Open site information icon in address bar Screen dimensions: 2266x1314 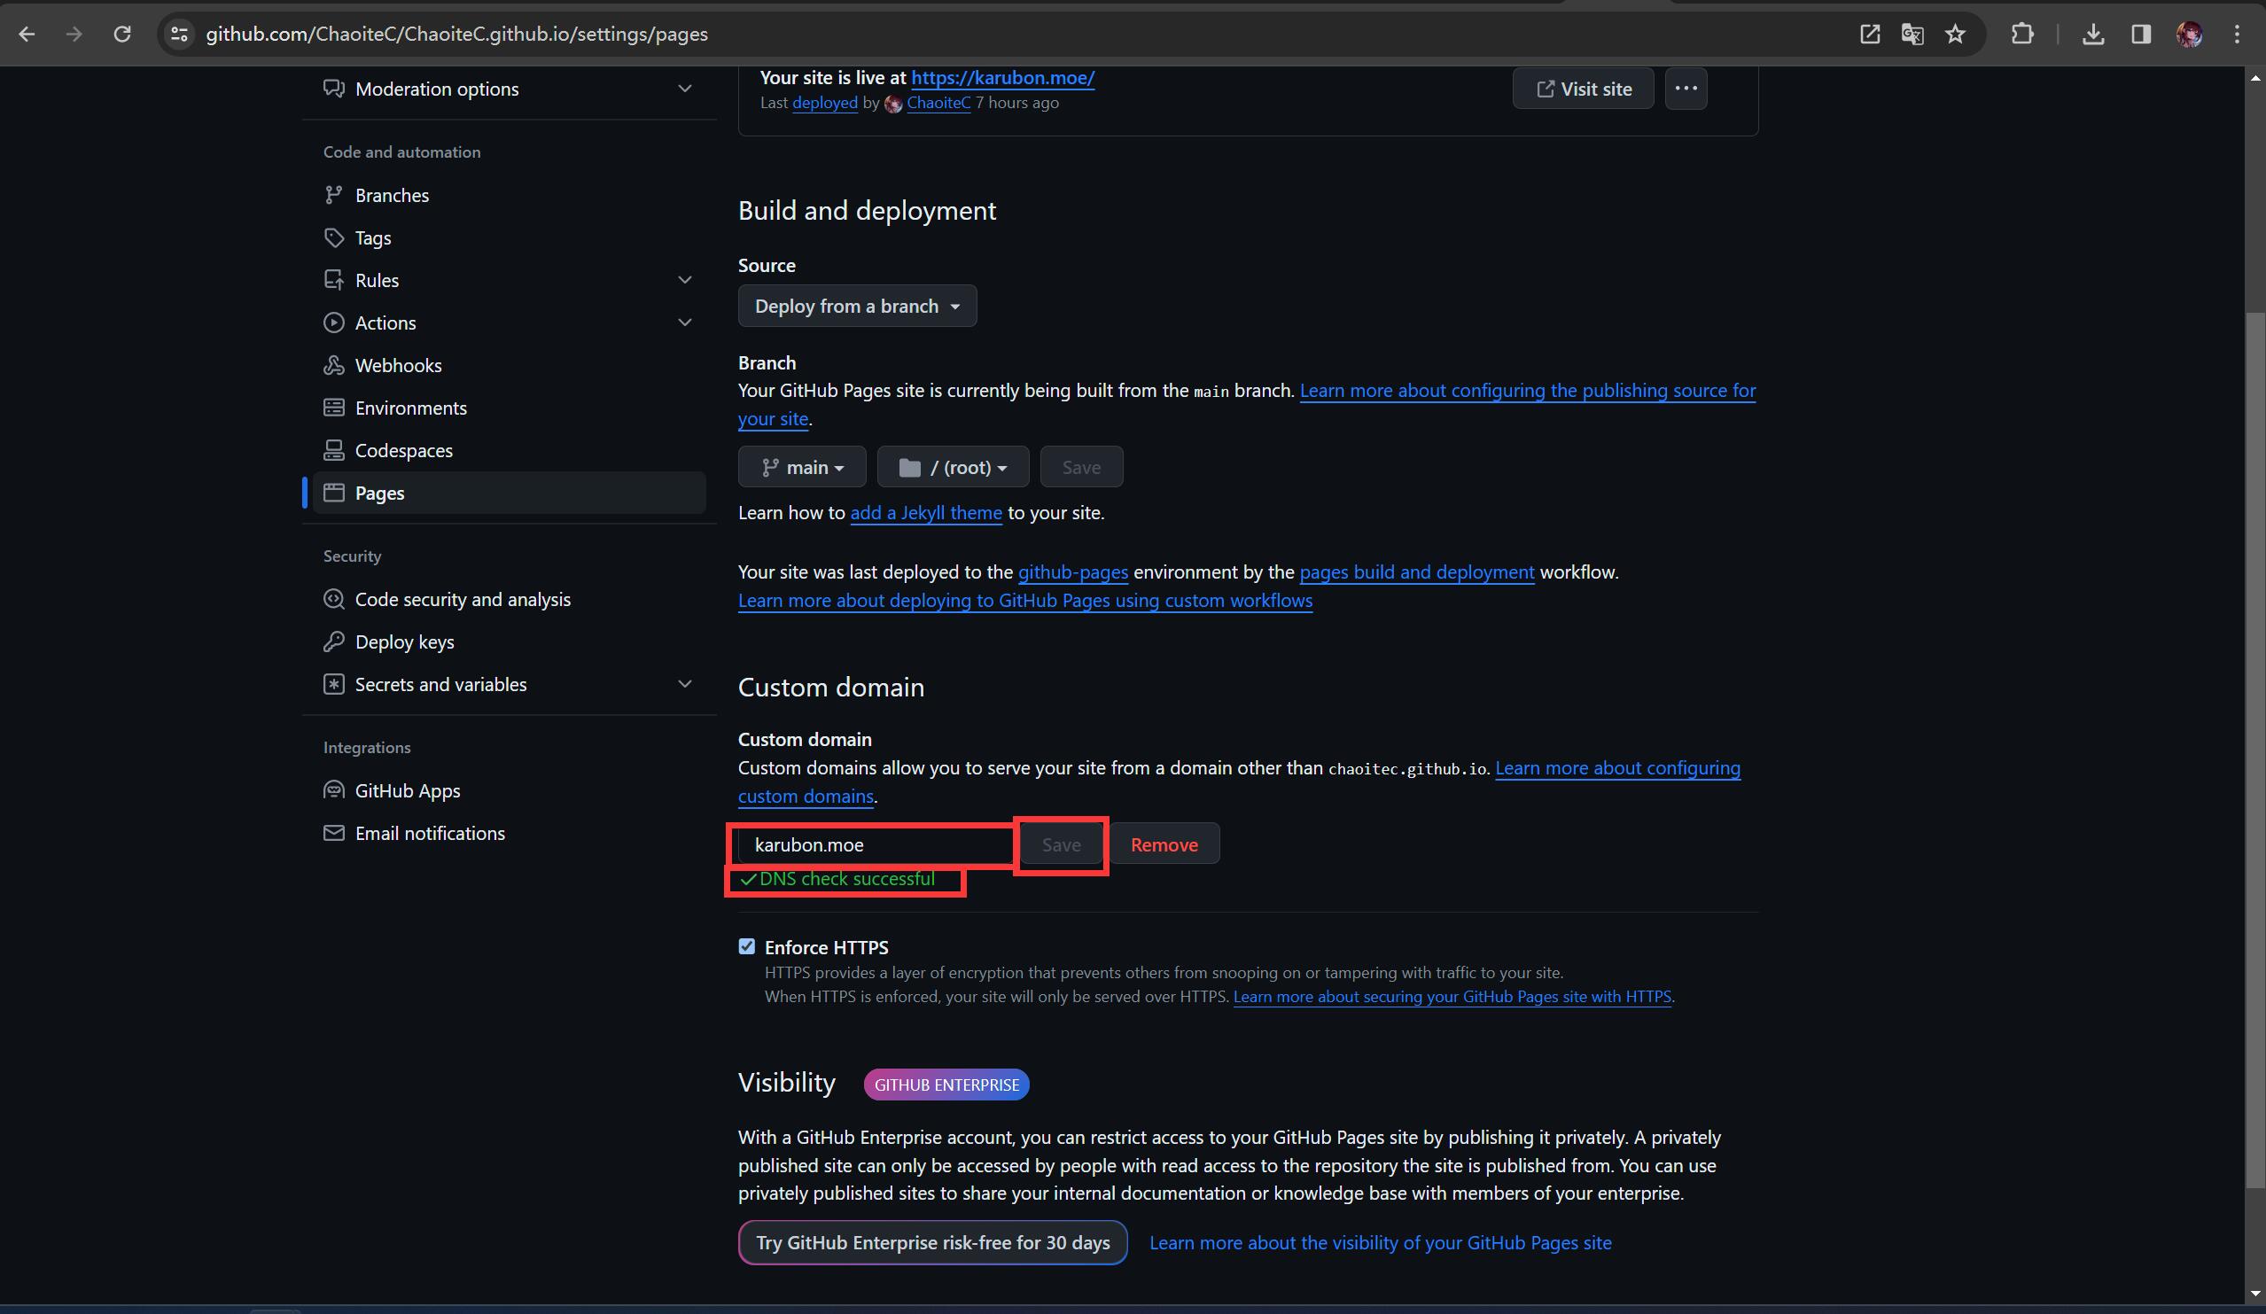click(180, 35)
